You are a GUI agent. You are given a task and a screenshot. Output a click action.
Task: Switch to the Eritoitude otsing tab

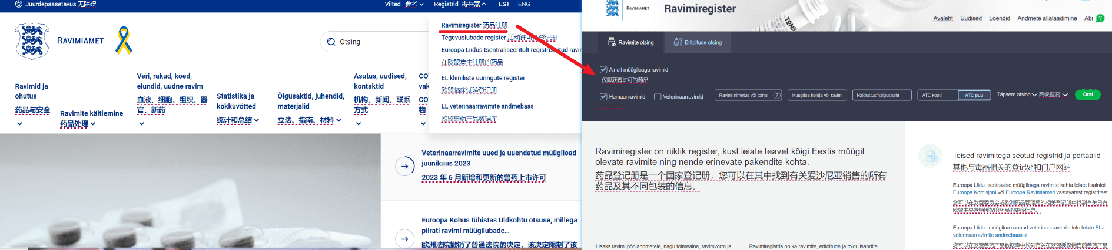click(698, 42)
